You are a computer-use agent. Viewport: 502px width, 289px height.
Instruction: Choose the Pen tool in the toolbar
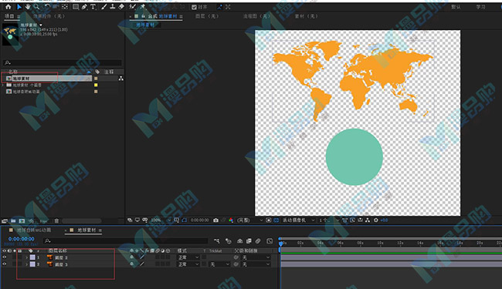click(x=84, y=7)
